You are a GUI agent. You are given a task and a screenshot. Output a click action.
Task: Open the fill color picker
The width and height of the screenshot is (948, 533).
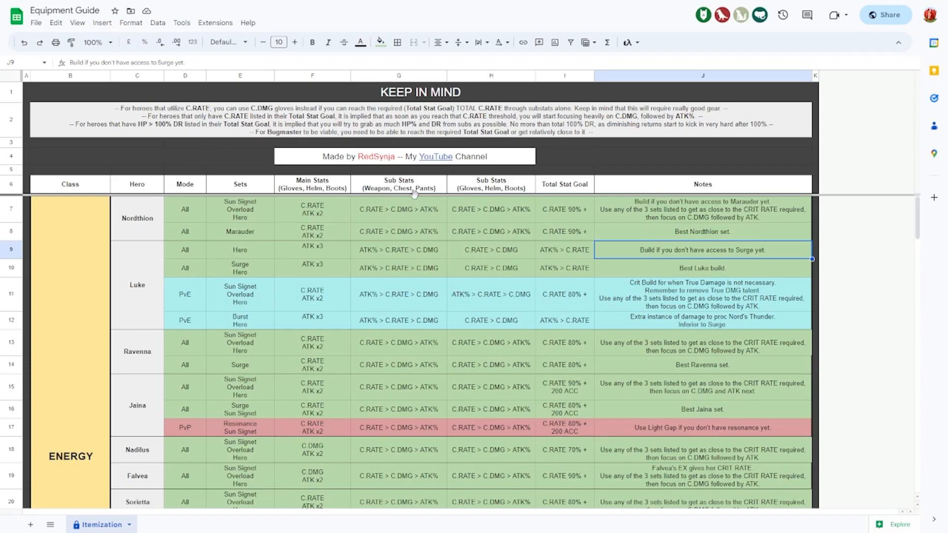click(x=380, y=42)
